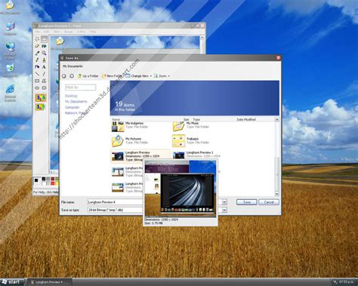The height and width of the screenshot is (286, 358).
Task: Open the My Pictures folder
Action: (130, 141)
